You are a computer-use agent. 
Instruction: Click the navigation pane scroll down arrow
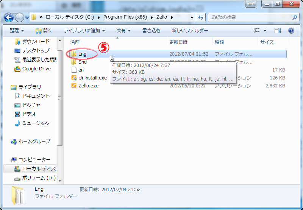point(60,181)
